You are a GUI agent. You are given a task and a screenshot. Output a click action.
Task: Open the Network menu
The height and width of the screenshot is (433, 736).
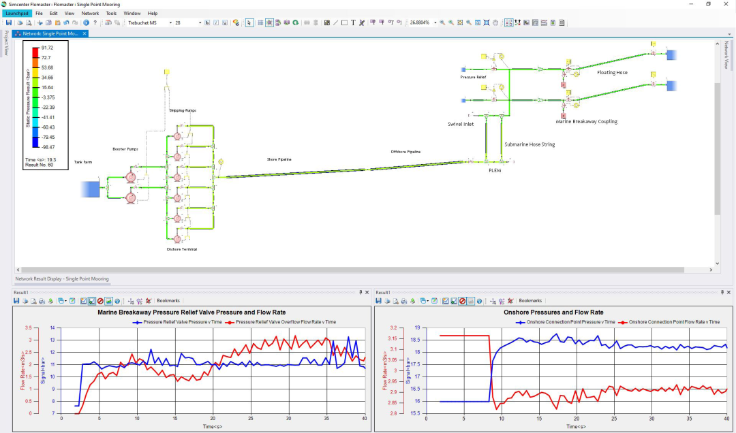coord(90,13)
